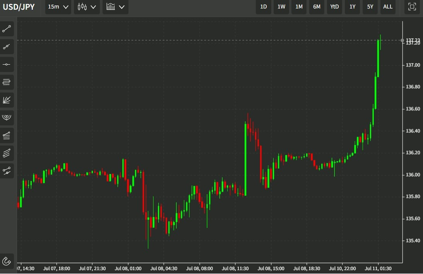Image resolution: width=423 pixels, height=274 pixels.
Task: Switch to the YtD time range
Action: tap(334, 7)
